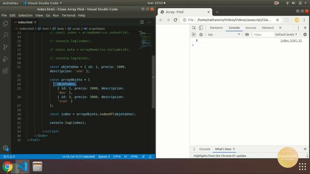Go forward in Chrome
Screen dimensions: 310x174
coord(168,20)
